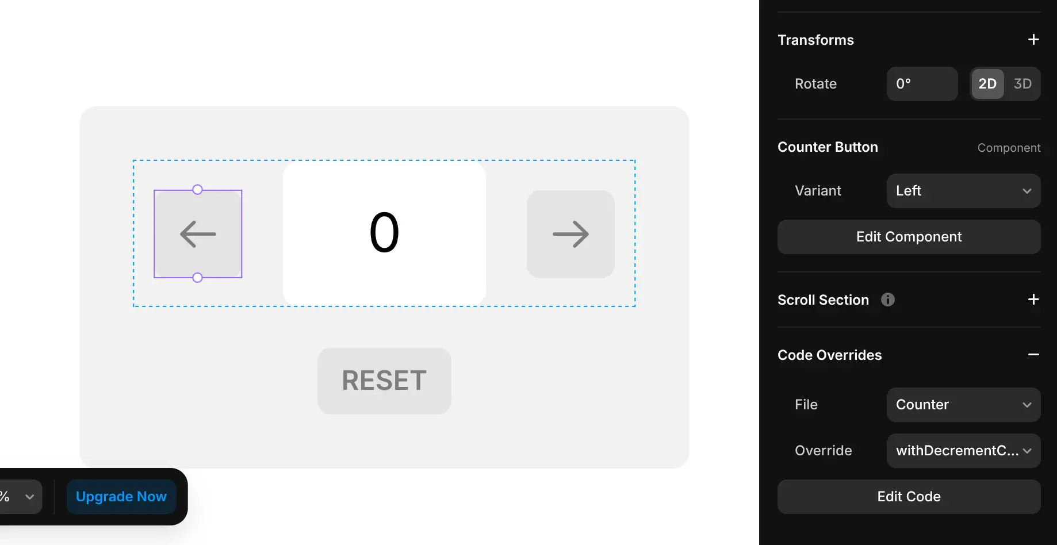Switch rotation mode to 3D

click(1022, 84)
